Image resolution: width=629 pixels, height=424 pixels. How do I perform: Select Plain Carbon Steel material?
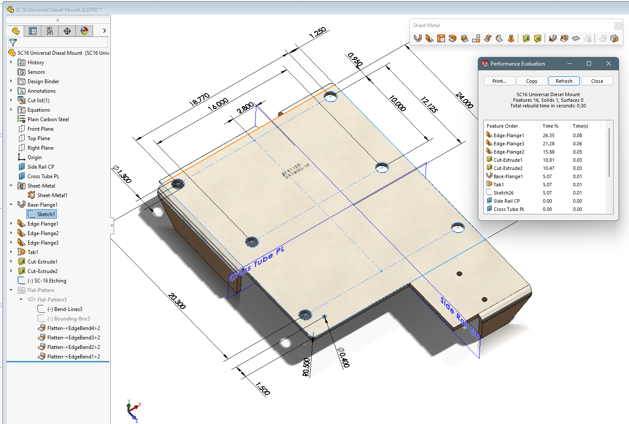pyautogui.click(x=48, y=119)
